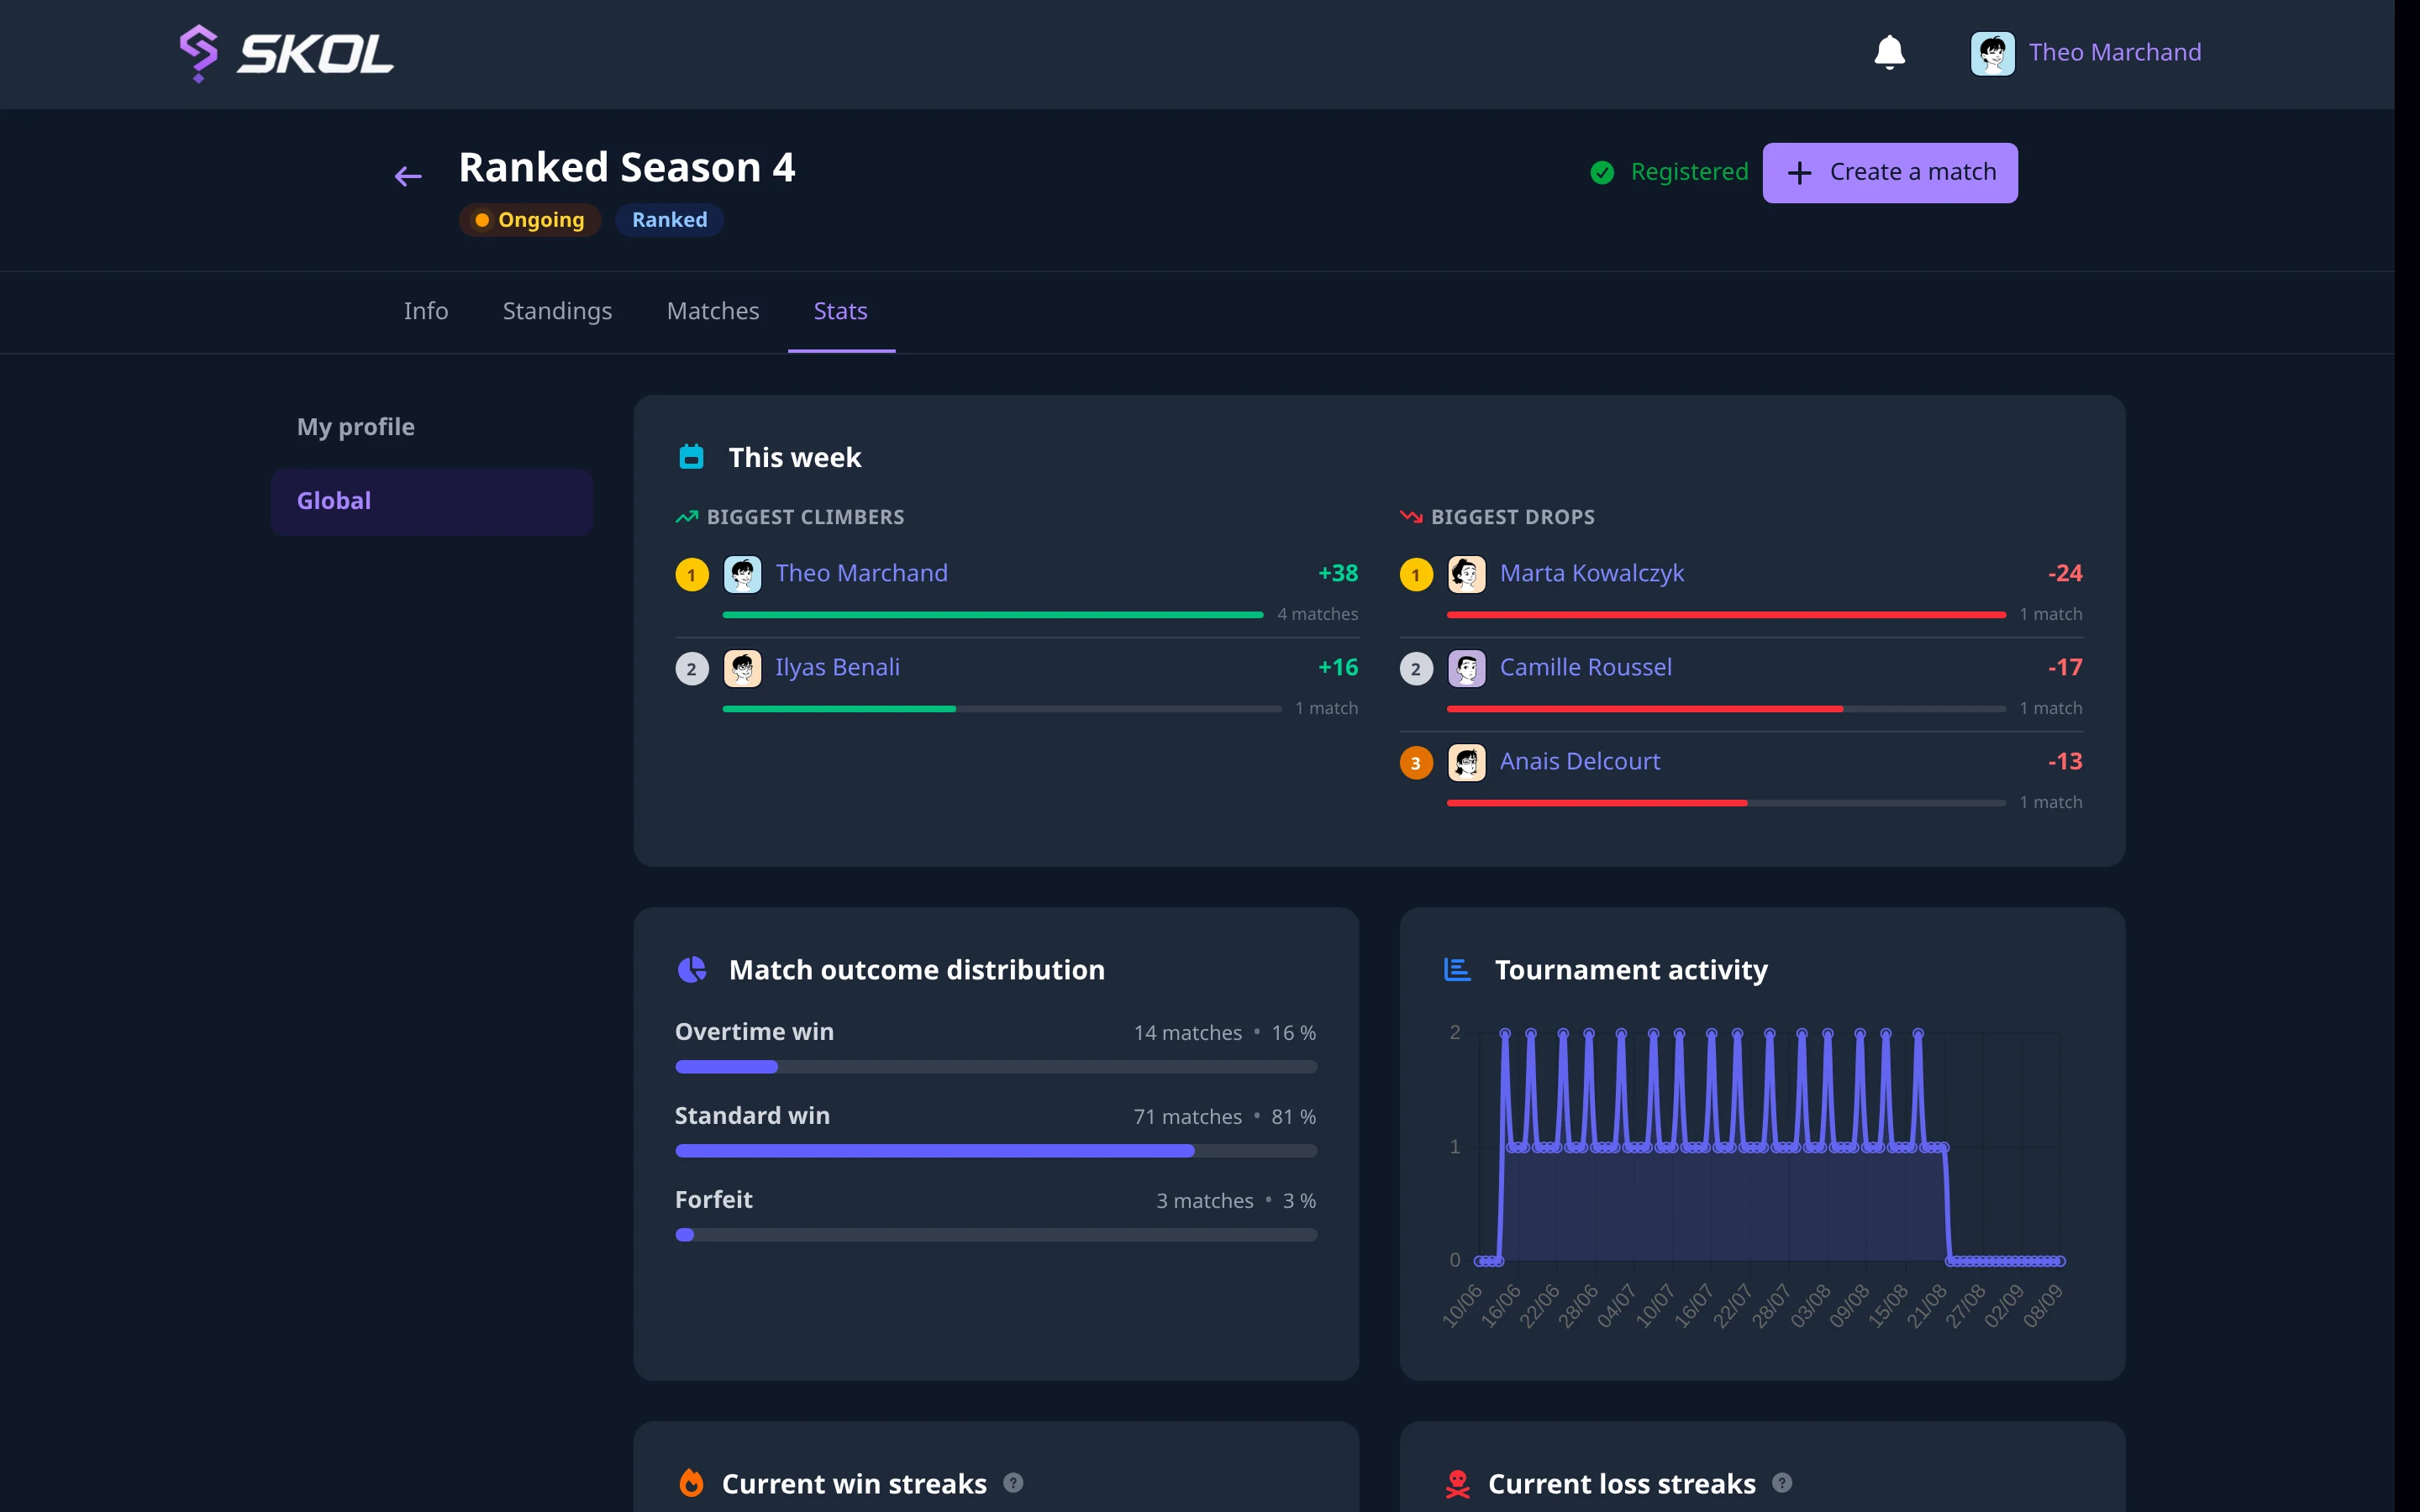Click Anais Delcourt's avatar
The image size is (2420, 1512).
click(x=1466, y=762)
